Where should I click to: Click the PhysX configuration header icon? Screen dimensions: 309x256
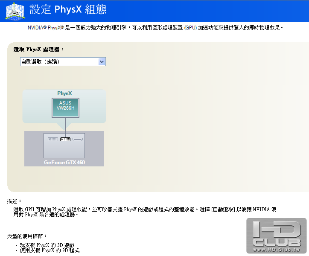15,11
